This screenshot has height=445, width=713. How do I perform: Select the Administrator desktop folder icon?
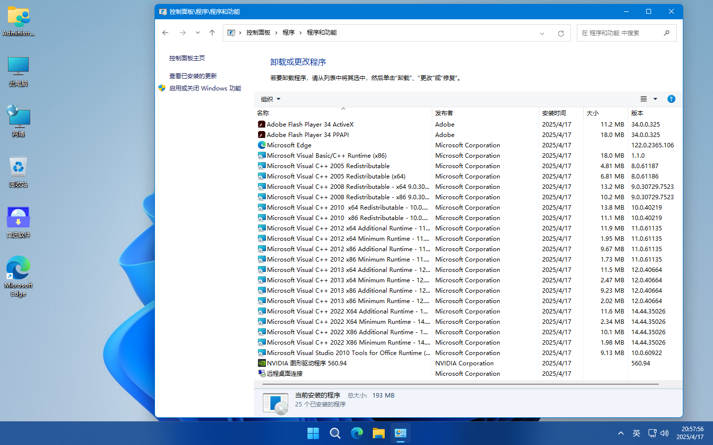pos(18,21)
